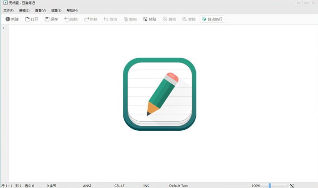Image resolution: width=318 pixels, height=188 pixels.
Task: Click Default Text in status bar
Action: pos(179,186)
